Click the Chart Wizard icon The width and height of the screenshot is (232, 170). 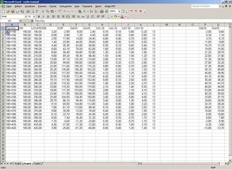tap(101, 11)
